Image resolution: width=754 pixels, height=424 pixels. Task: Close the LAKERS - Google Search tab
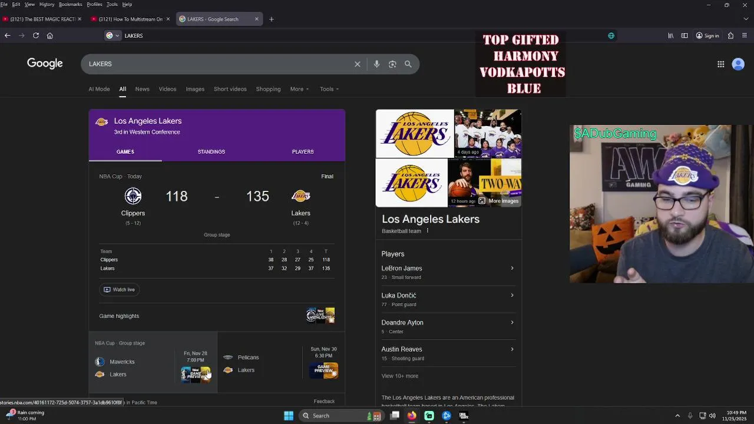[x=257, y=19]
